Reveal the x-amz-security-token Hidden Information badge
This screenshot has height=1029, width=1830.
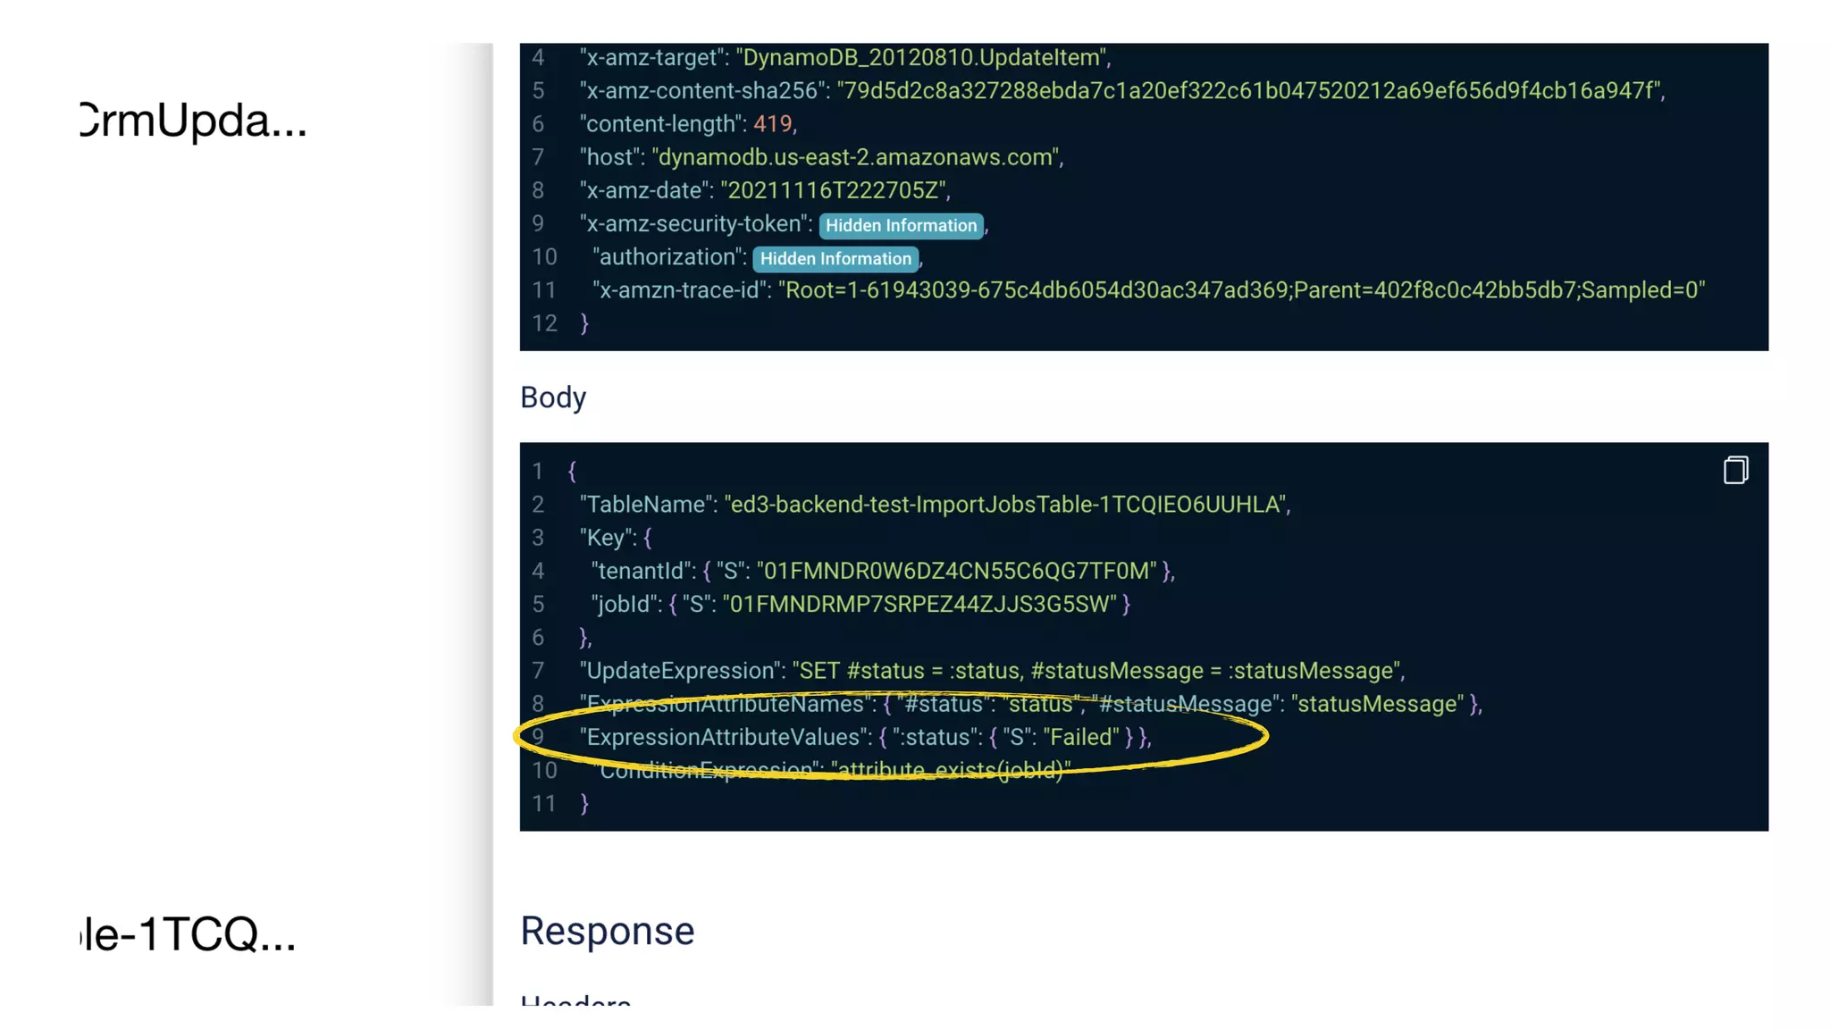click(901, 225)
